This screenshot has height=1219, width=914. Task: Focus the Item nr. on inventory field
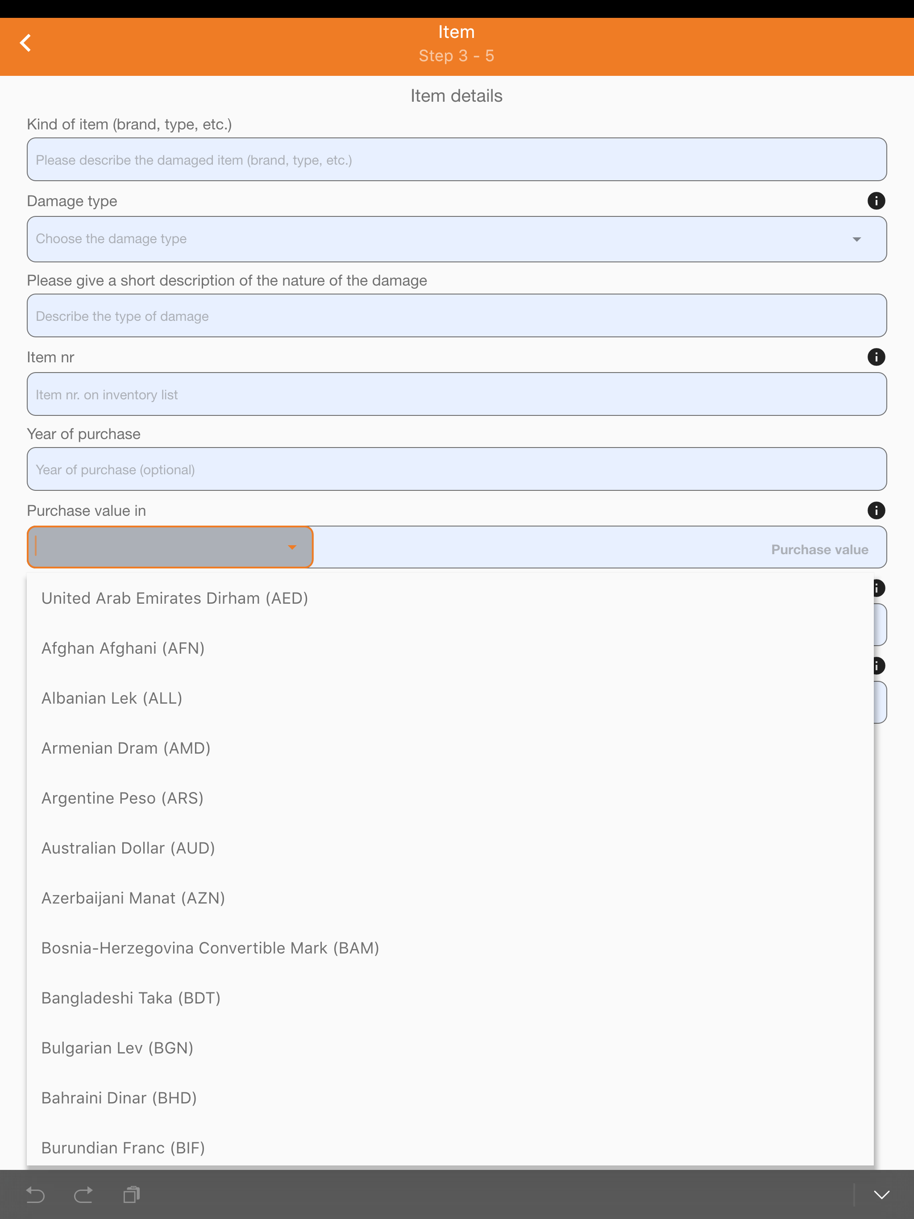457,394
